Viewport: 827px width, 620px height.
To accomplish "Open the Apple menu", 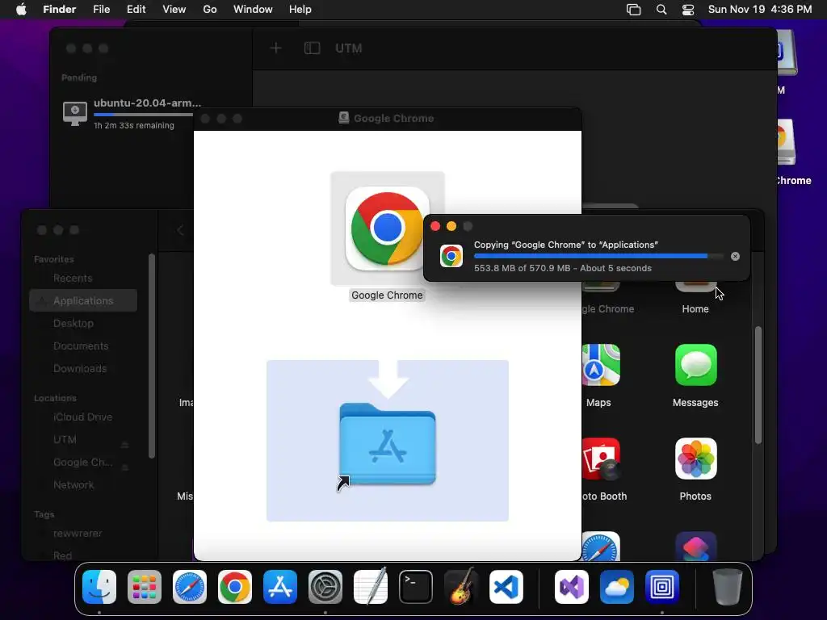I will [21, 10].
